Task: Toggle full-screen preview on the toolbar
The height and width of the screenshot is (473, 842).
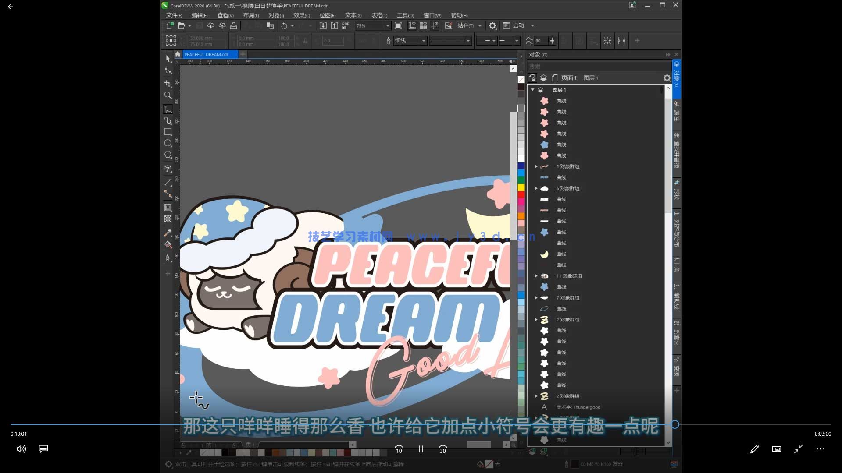Action: [398, 26]
